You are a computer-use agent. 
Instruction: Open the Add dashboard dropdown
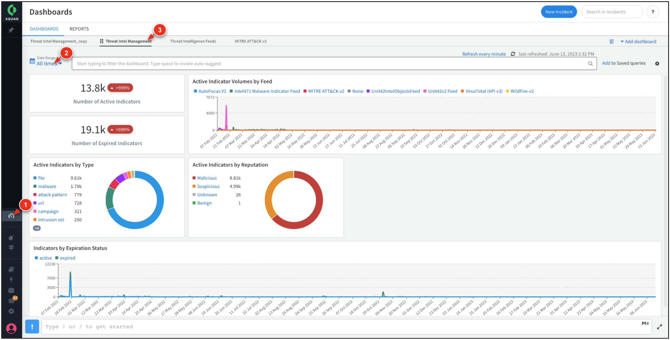(638, 42)
